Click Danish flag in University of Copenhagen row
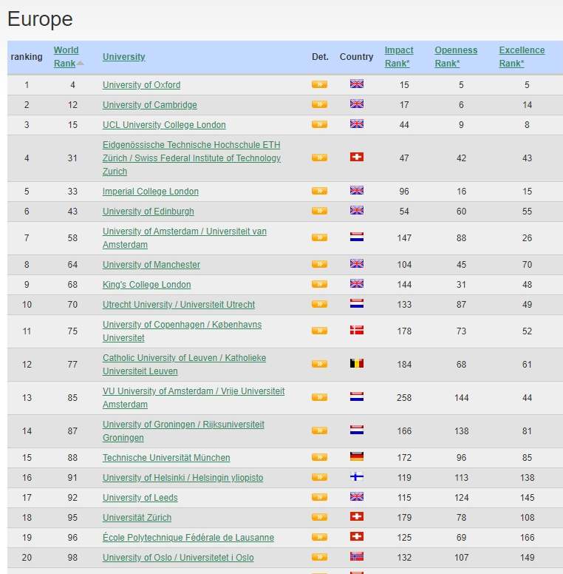563x574 pixels. click(x=357, y=331)
